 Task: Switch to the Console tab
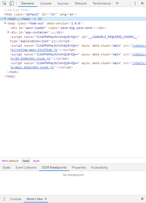pyautogui.click(x=45, y=3)
